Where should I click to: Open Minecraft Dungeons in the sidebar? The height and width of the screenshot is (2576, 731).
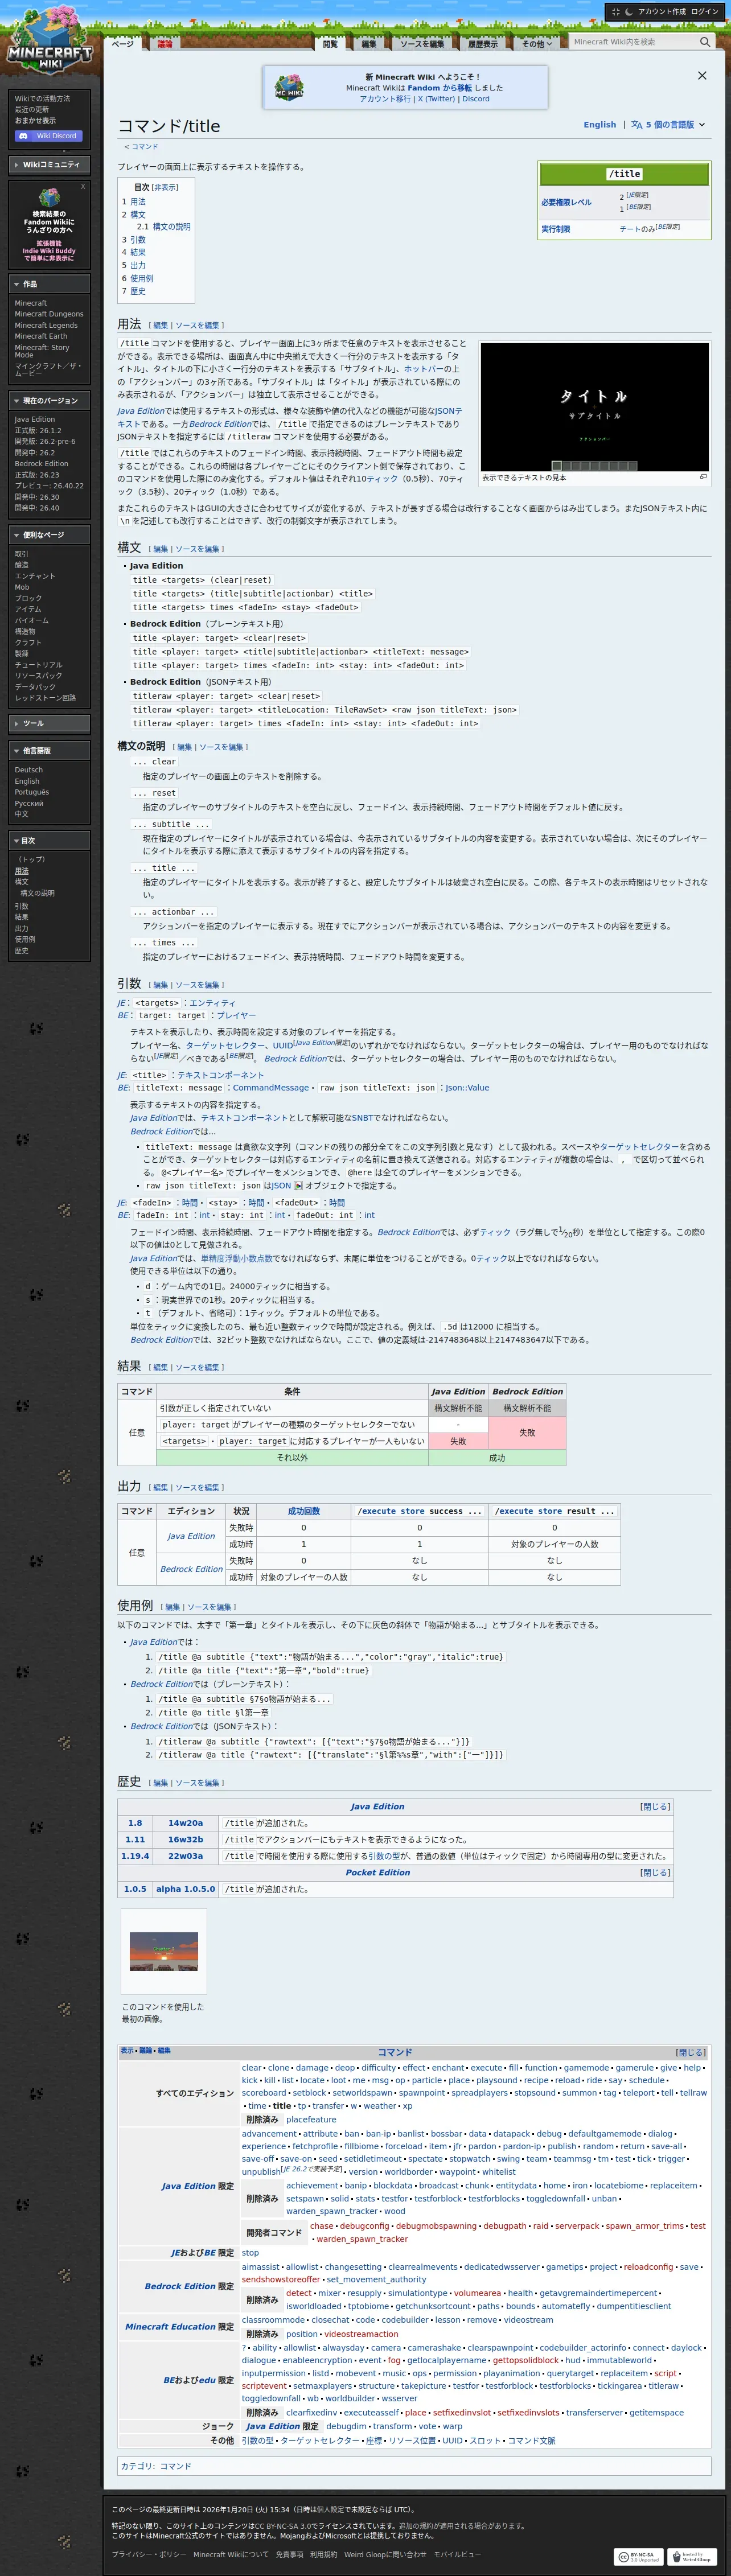49,314
